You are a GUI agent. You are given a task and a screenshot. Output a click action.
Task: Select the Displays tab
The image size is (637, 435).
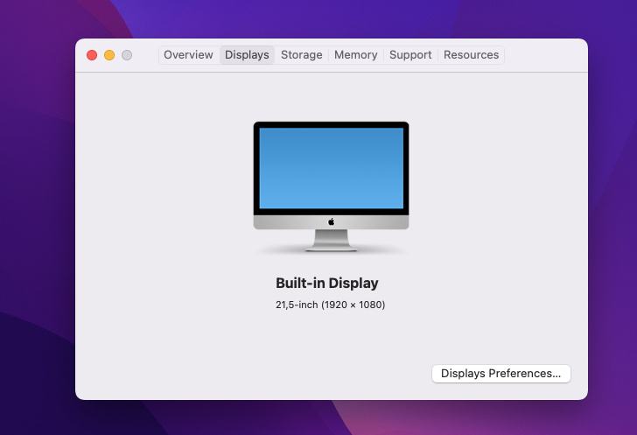pos(247,55)
